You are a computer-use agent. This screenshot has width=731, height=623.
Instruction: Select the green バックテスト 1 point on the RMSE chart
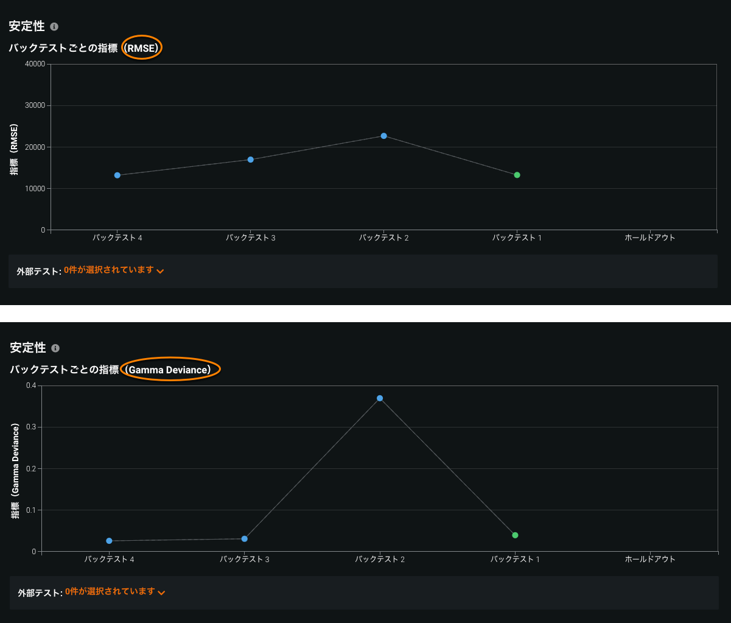(517, 175)
